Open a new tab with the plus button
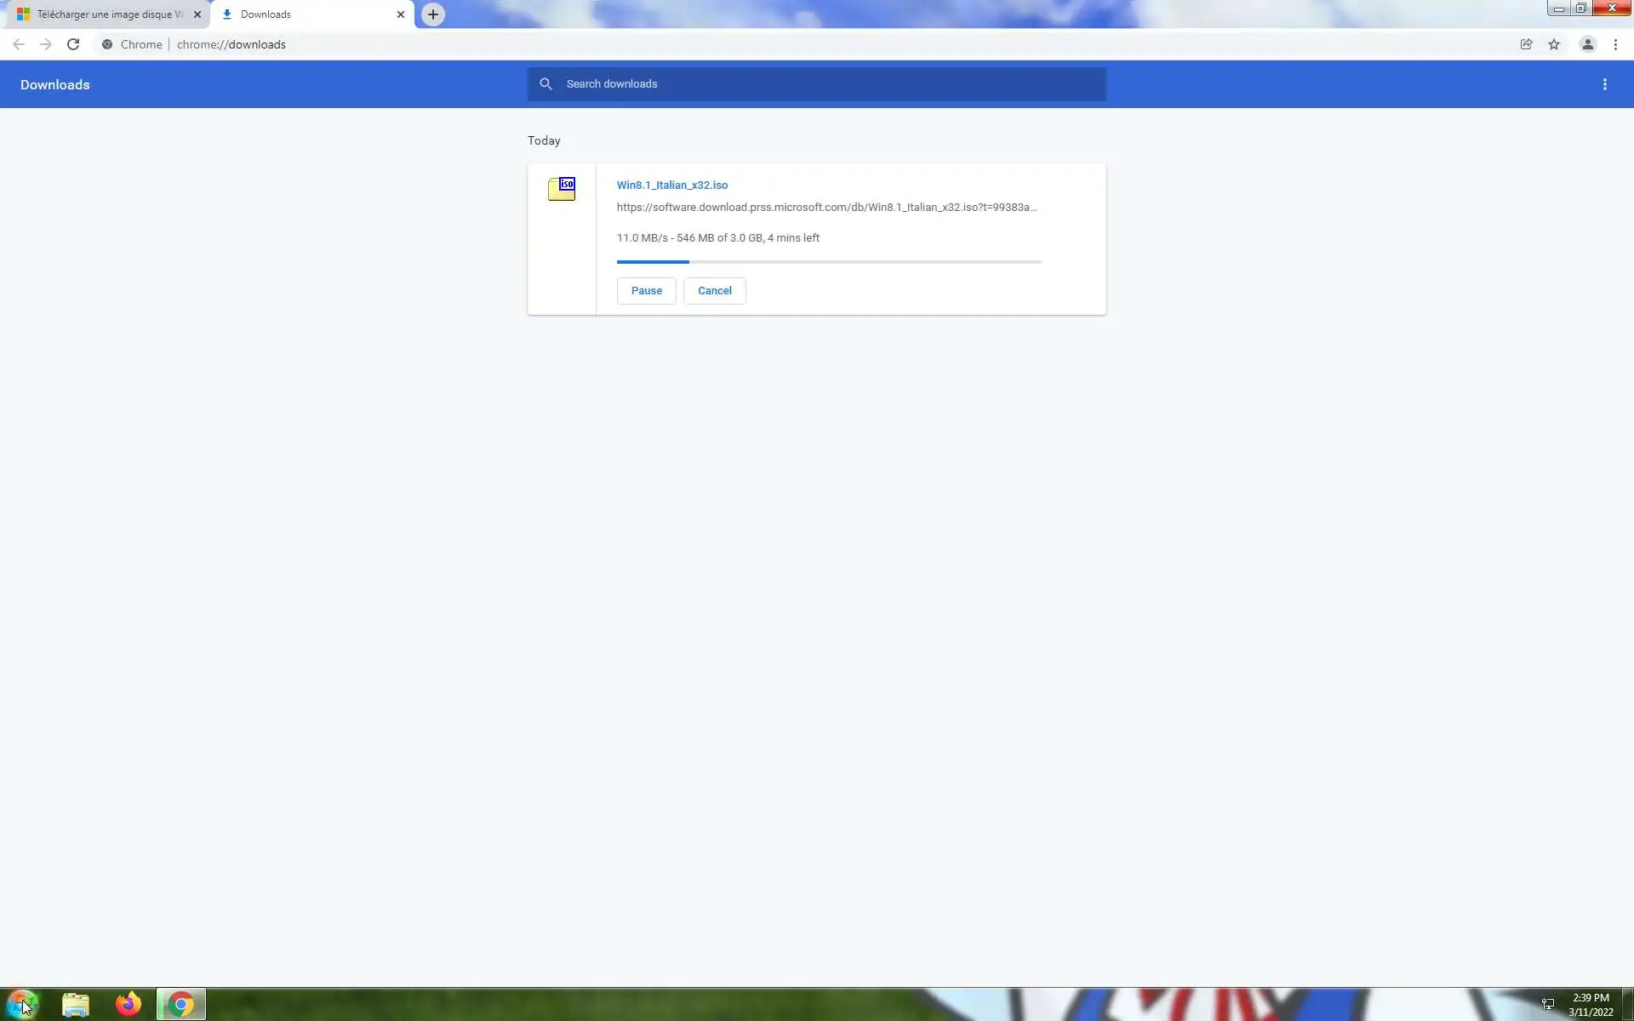The image size is (1634, 1021). click(433, 14)
